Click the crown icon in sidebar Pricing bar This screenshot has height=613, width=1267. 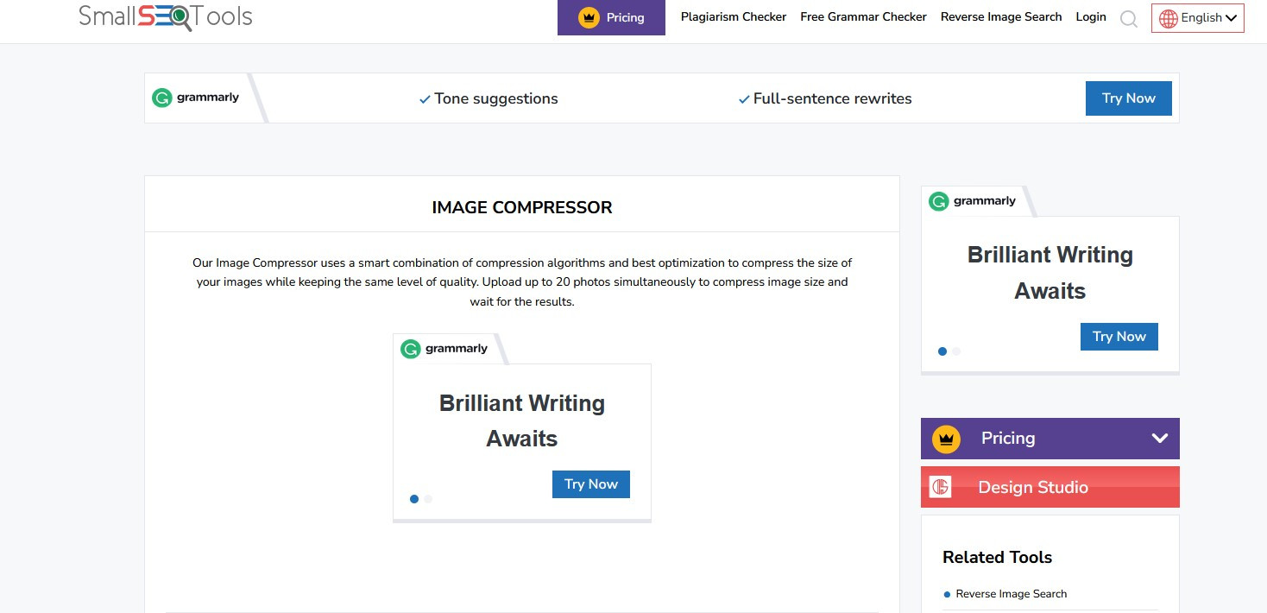tap(946, 439)
